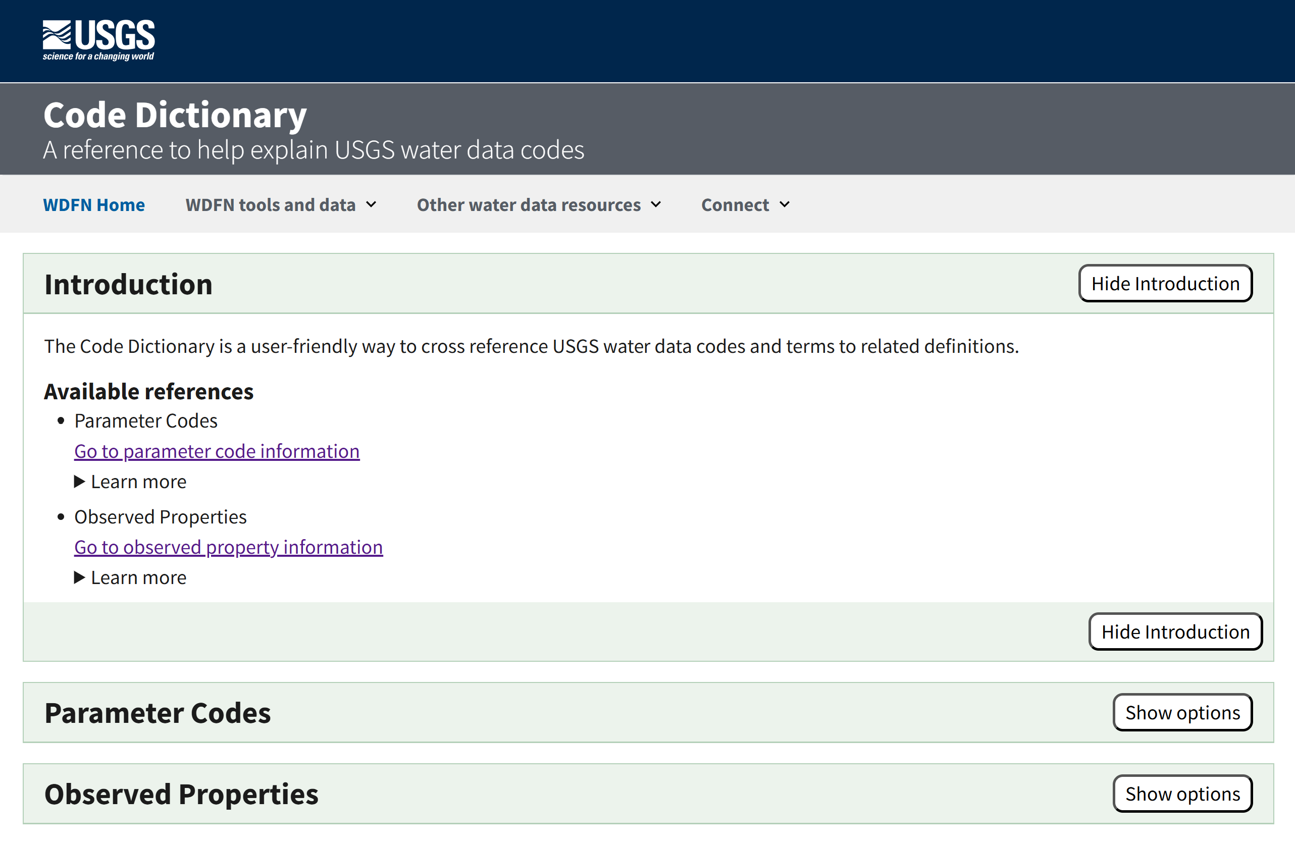Click the Connect chevron icon
Viewport: 1295px width, 843px height.
tap(784, 204)
